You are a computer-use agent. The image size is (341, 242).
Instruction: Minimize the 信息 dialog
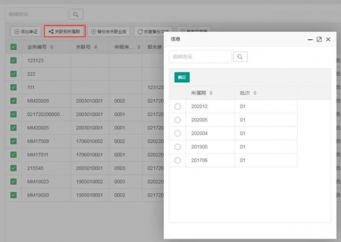pos(310,40)
